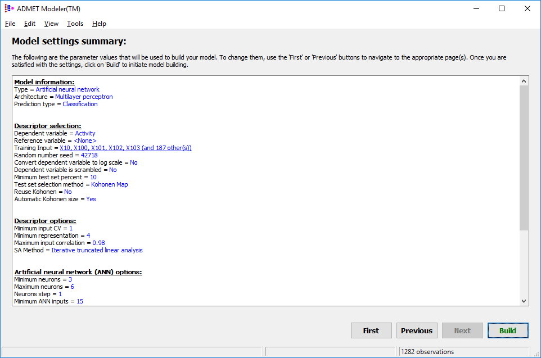Image resolution: width=541 pixels, height=358 pixels.
Task: Click the 'Model settings summary:' page title
Action: point(69,41)
